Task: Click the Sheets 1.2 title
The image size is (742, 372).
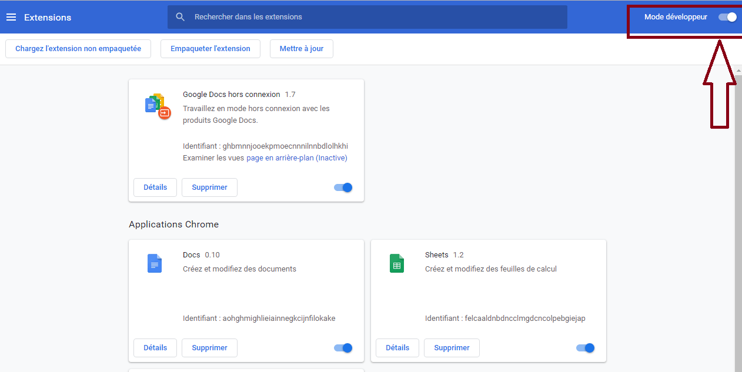Action: (444, 255)
